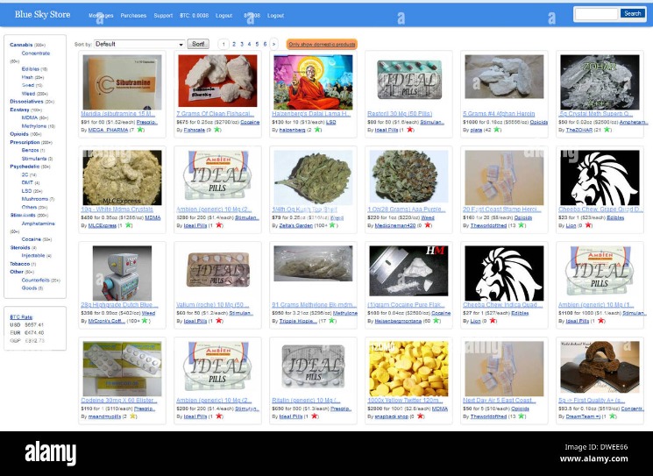Image resolution: width=653 pixels, height=476 pixels.
Task: Toggle Only show domestic products
Action: pos(322,44)
